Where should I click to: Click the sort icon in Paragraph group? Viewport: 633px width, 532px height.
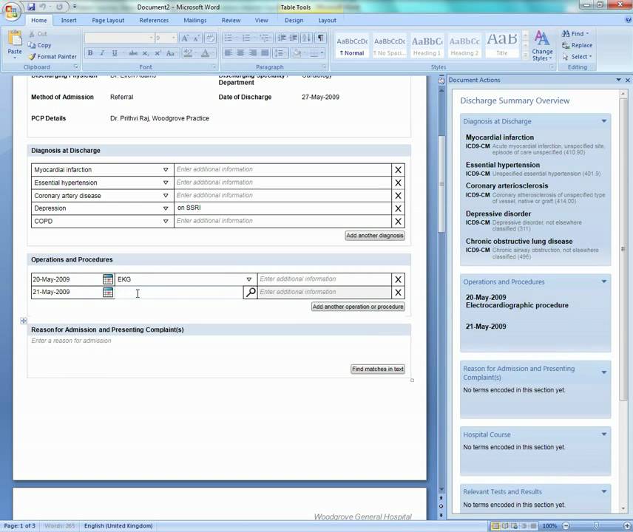[x=306, y=38]
